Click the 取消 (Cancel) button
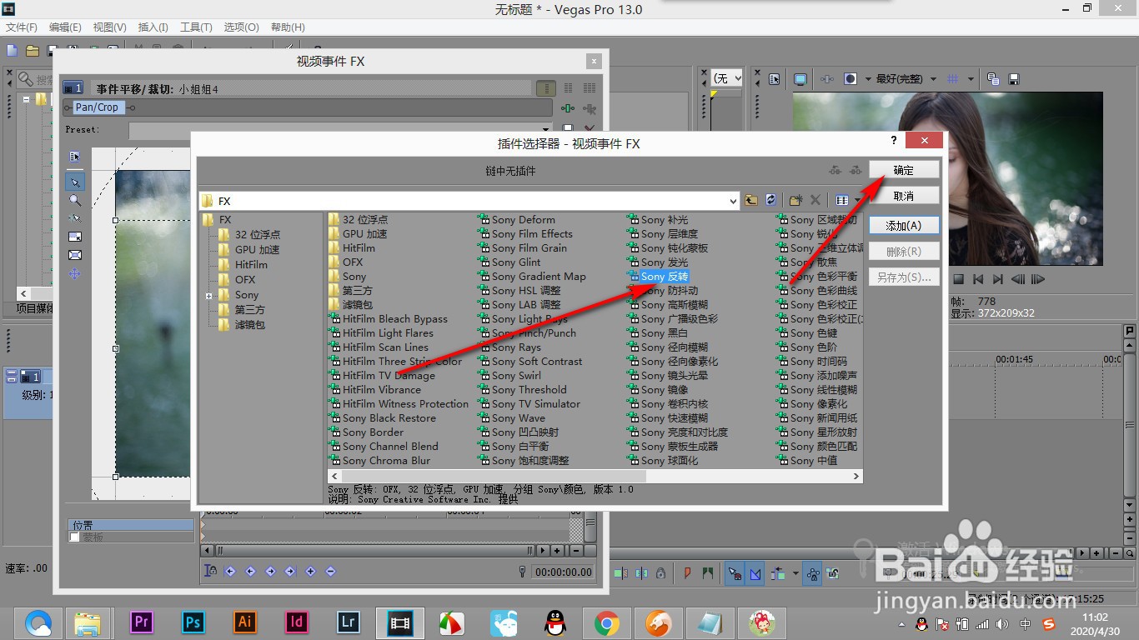The height and width of the screenshot is (640, 1139). coord(904,196)
